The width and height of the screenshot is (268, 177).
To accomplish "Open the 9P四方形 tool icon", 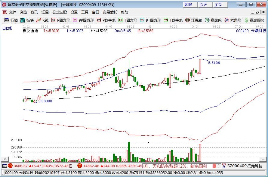I will (81, 20).
